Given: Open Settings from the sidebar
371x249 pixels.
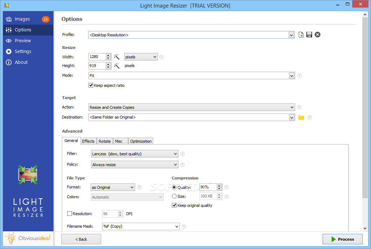Looking at the screenshot, I should pyautogui.click(x=28, y=52).
